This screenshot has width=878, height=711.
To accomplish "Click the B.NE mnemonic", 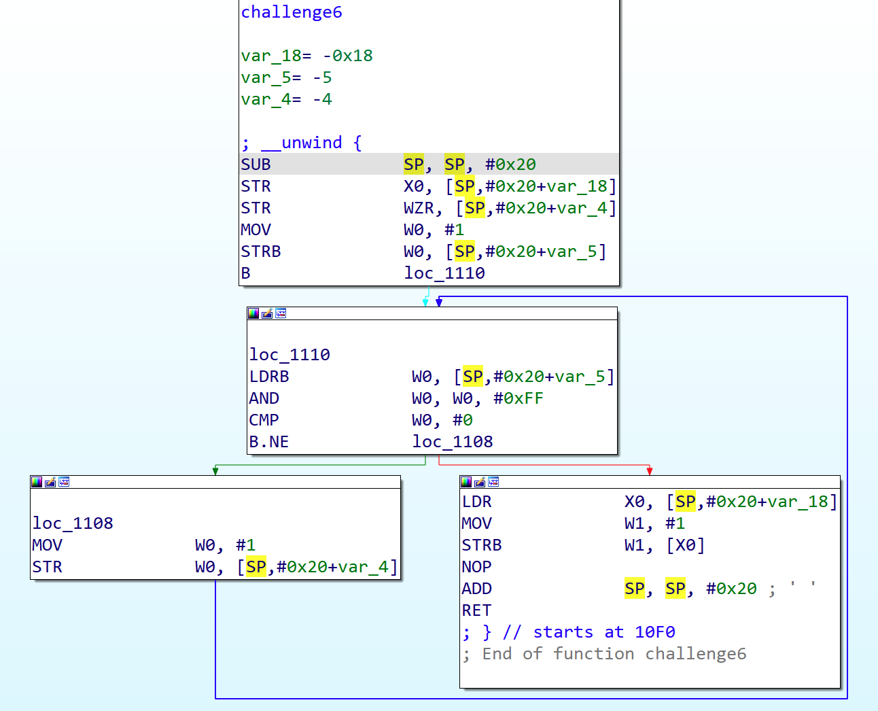I will click(269, 442).
